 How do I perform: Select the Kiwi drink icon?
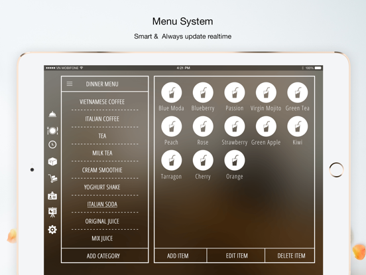tap(298, 126)
